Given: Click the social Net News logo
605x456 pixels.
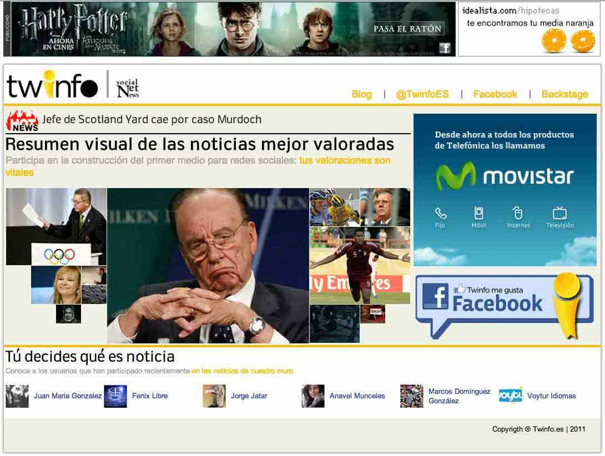Looking at the screenshot, I should click(x=128, y=88).
